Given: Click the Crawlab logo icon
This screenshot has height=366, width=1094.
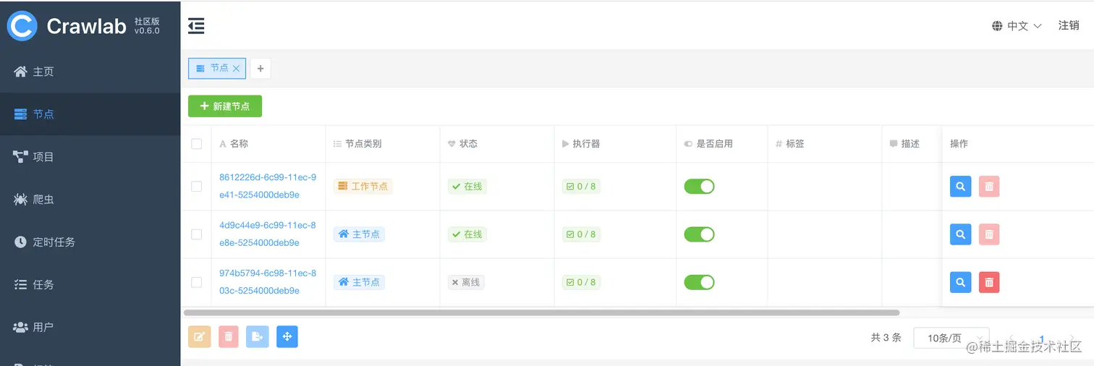Looking at the screenshot, I should tap(22, 26).
